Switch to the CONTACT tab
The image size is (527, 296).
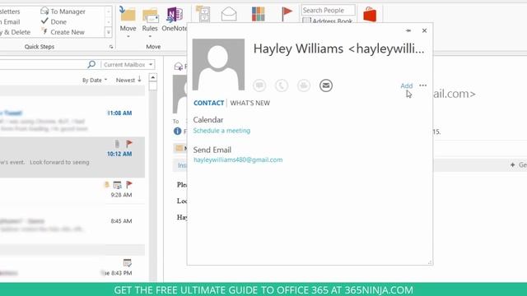pos(208,103)
